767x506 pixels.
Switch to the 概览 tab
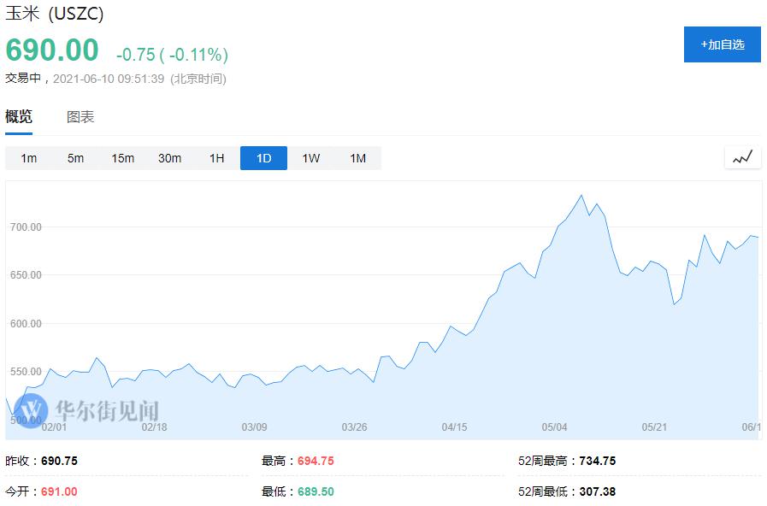pyautogui.click(x=19, y=117)
